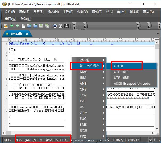Expand the MAC encoding submenu
161x143 pixels.
tap(88, 72)
